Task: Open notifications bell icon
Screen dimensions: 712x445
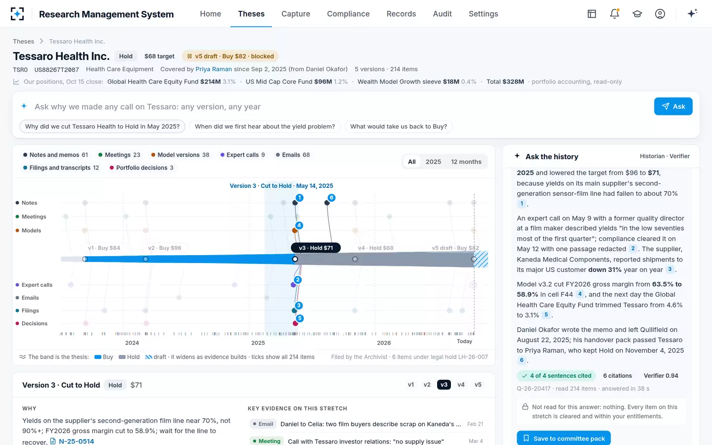Action: point(615,14)
